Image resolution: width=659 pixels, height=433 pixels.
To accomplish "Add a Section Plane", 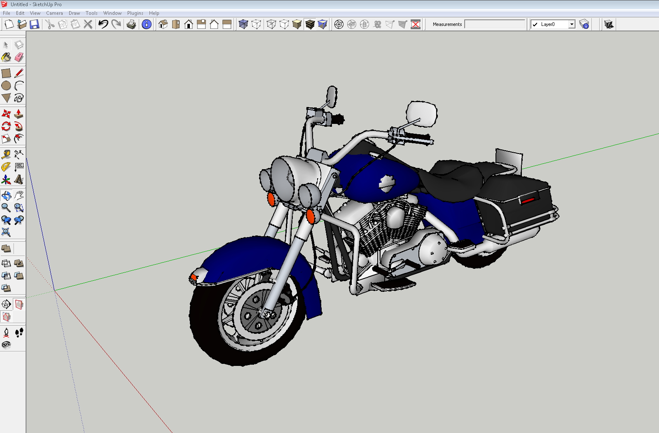I will point(6,305).
